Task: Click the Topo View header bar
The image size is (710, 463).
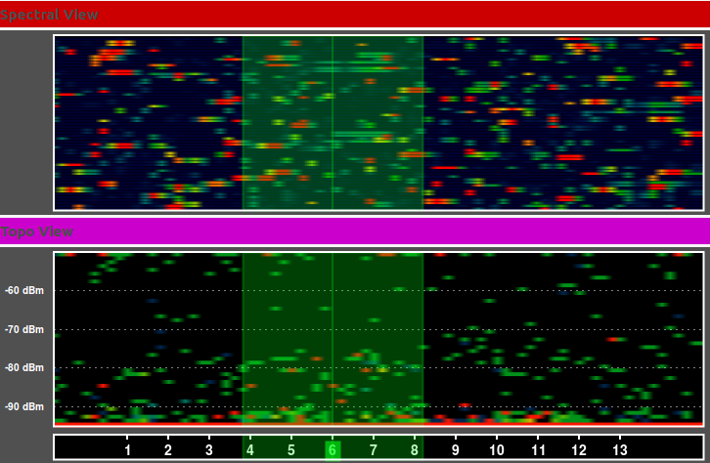Action: pos(355,231)
